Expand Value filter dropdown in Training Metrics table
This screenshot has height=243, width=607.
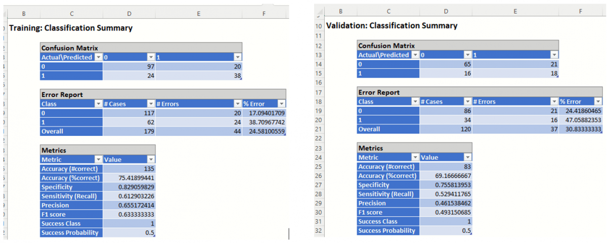point(150,160)
